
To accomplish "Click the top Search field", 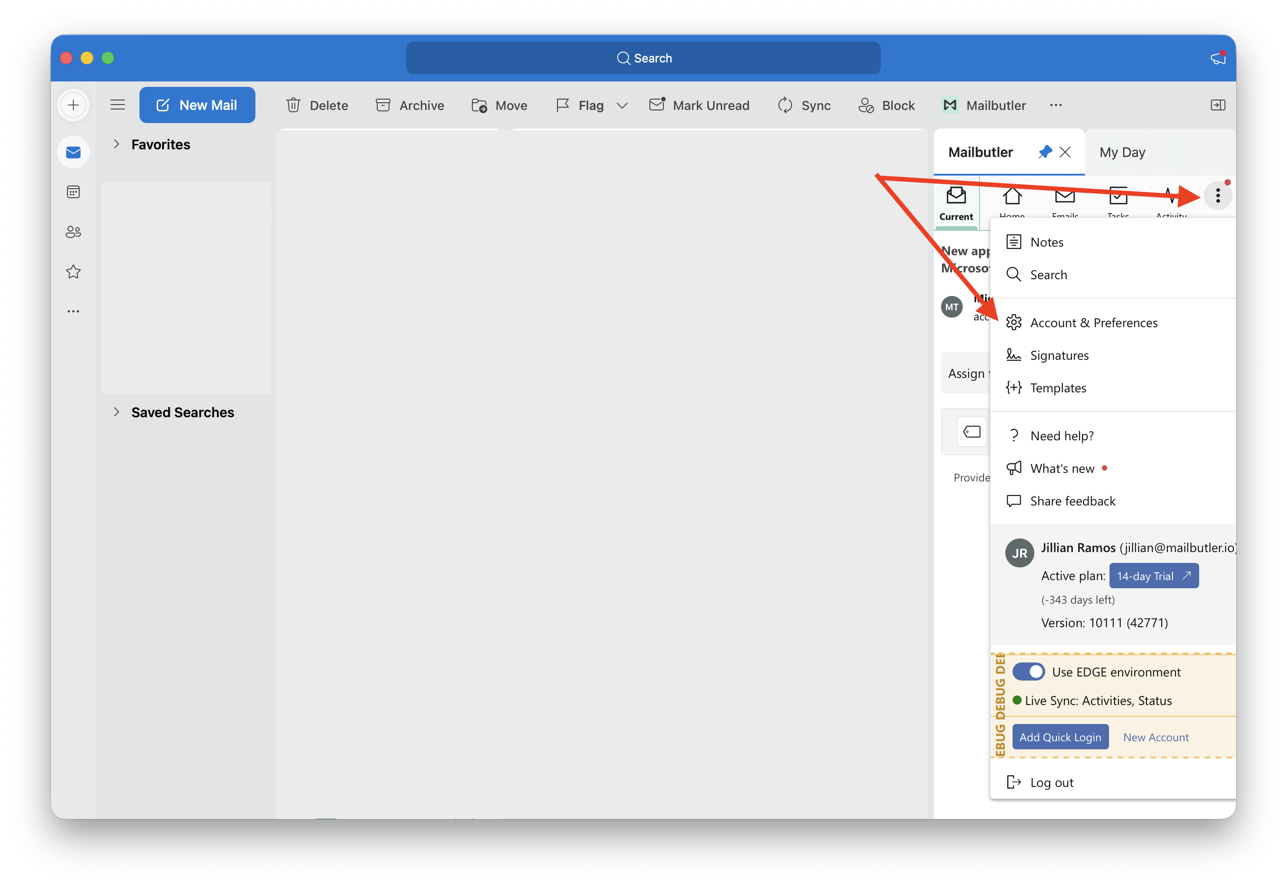I will [x=643, y=58].
